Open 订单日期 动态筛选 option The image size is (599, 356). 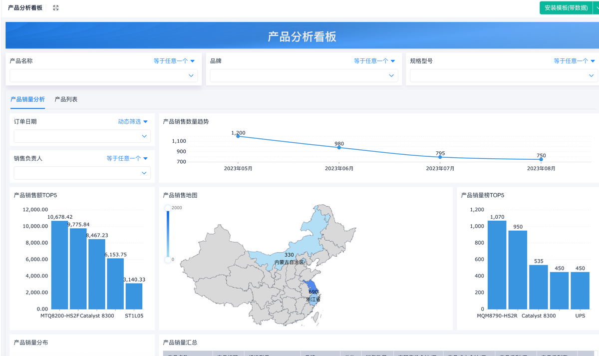133,122
